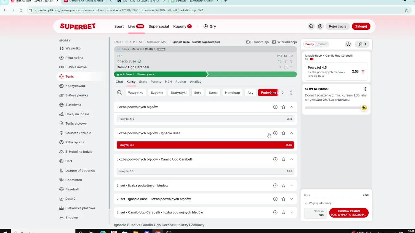The height and width of the screenshot is (233, 415).
Task: Open SuperBonus info icon
Action: [365, 89]
